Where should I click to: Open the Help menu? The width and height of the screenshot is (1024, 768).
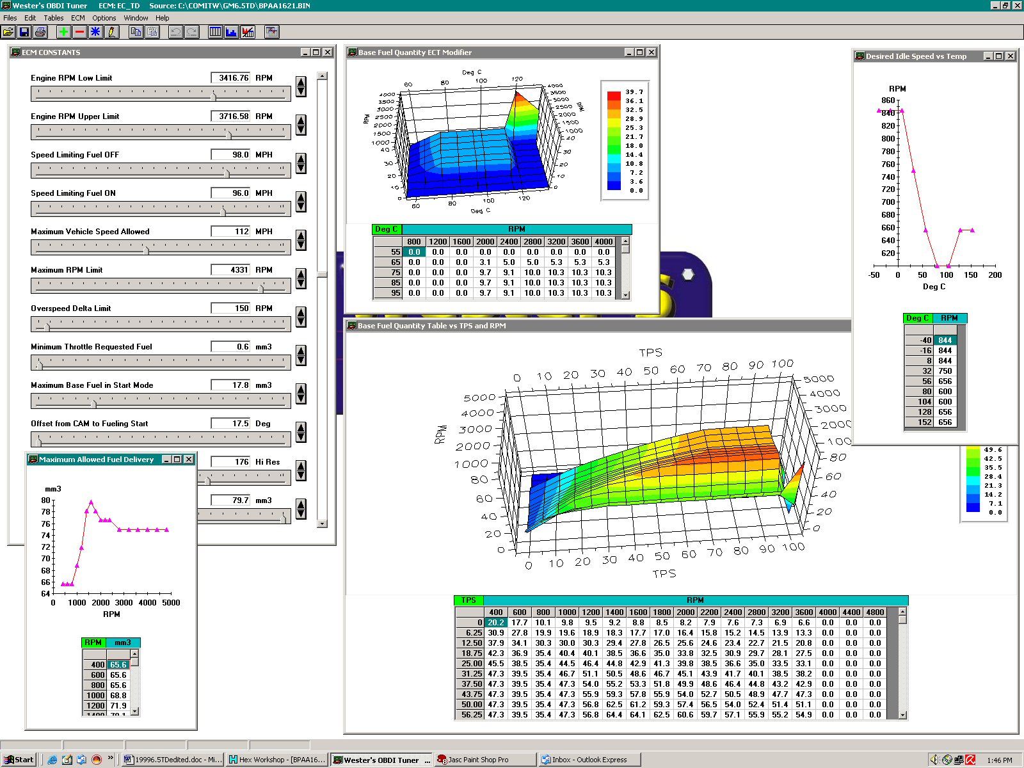(163, 18)
